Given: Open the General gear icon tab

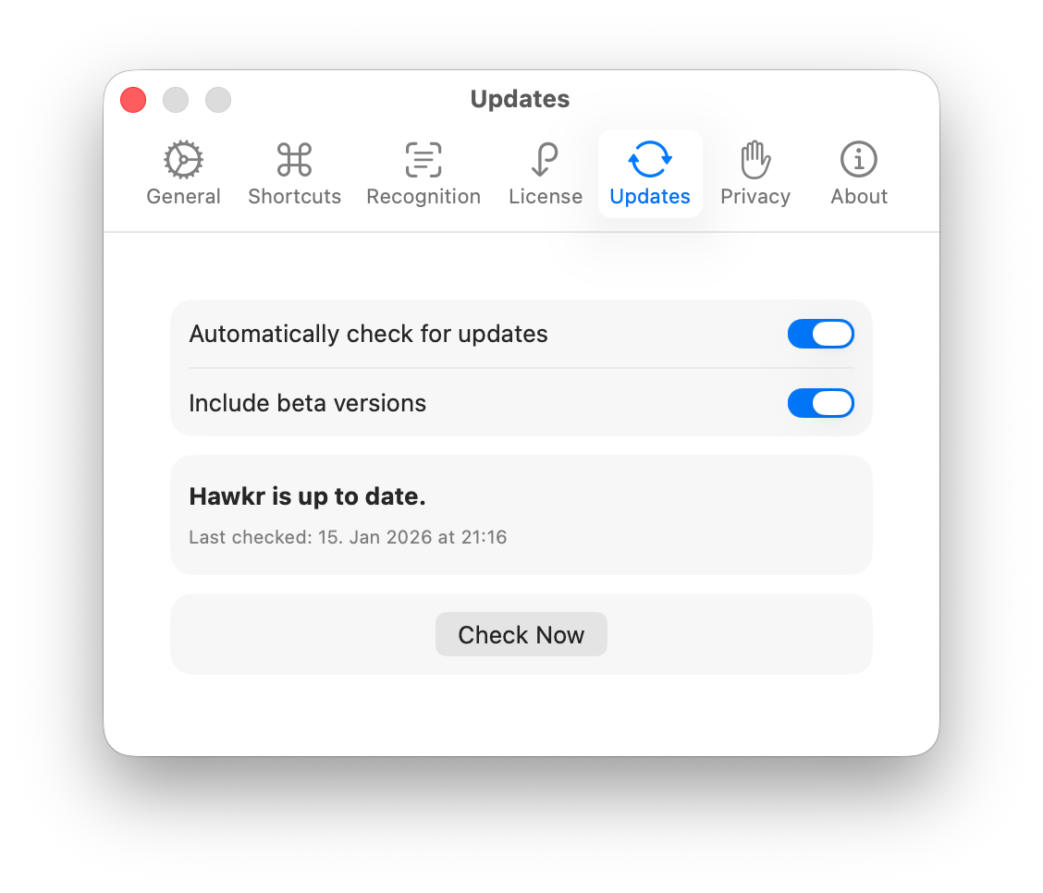Looking at the screenshot, I should click(x=184, y=160).
